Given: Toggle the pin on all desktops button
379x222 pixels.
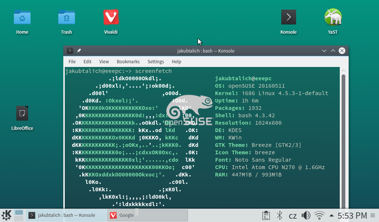Looking at the screenshot, I should [x=79, y=51].
